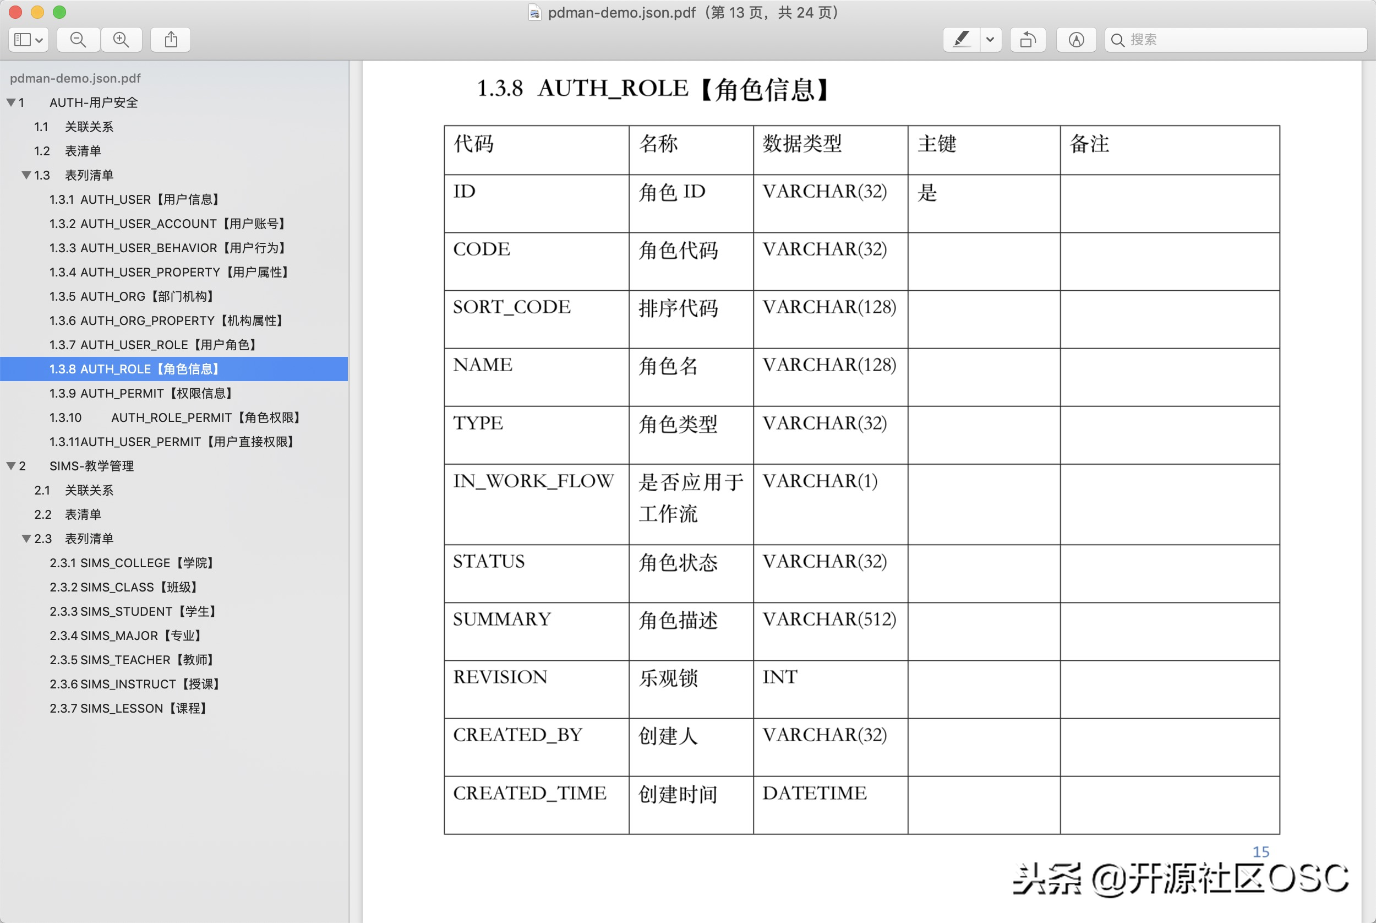Screen dimensions: 1376x923
Task: Go to 1.3.9 AUTH_PERMIT 权限信息
Action: pyautogui.click(x=143, y=393)
